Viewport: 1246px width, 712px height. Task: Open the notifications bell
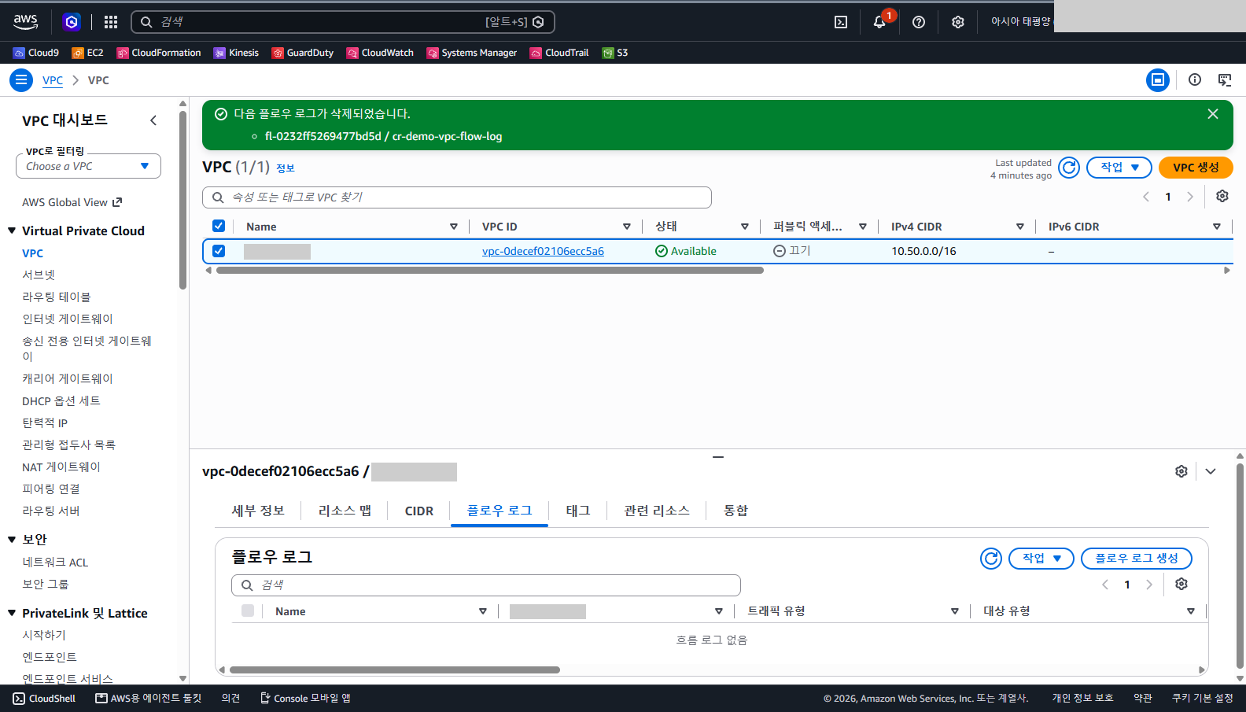879,22
